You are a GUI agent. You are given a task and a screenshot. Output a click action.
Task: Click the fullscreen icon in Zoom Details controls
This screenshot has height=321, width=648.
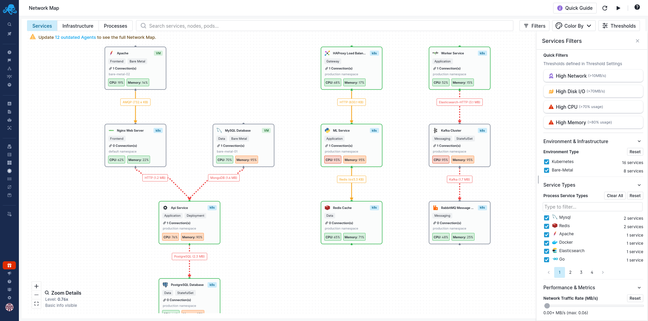36,303
